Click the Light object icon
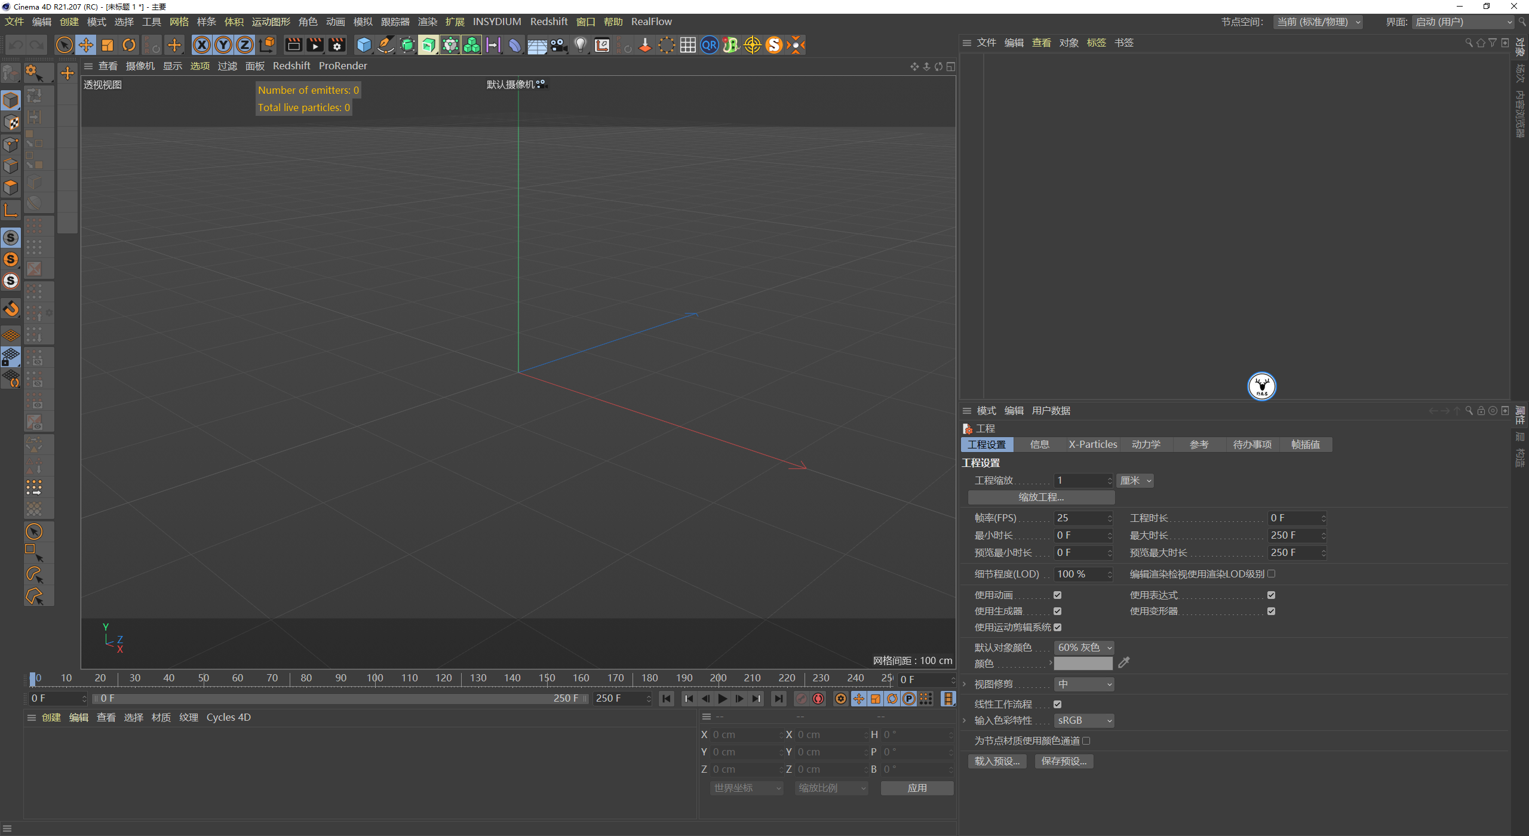The height and width of the screenshot is (836, 1529). point(580,45)
